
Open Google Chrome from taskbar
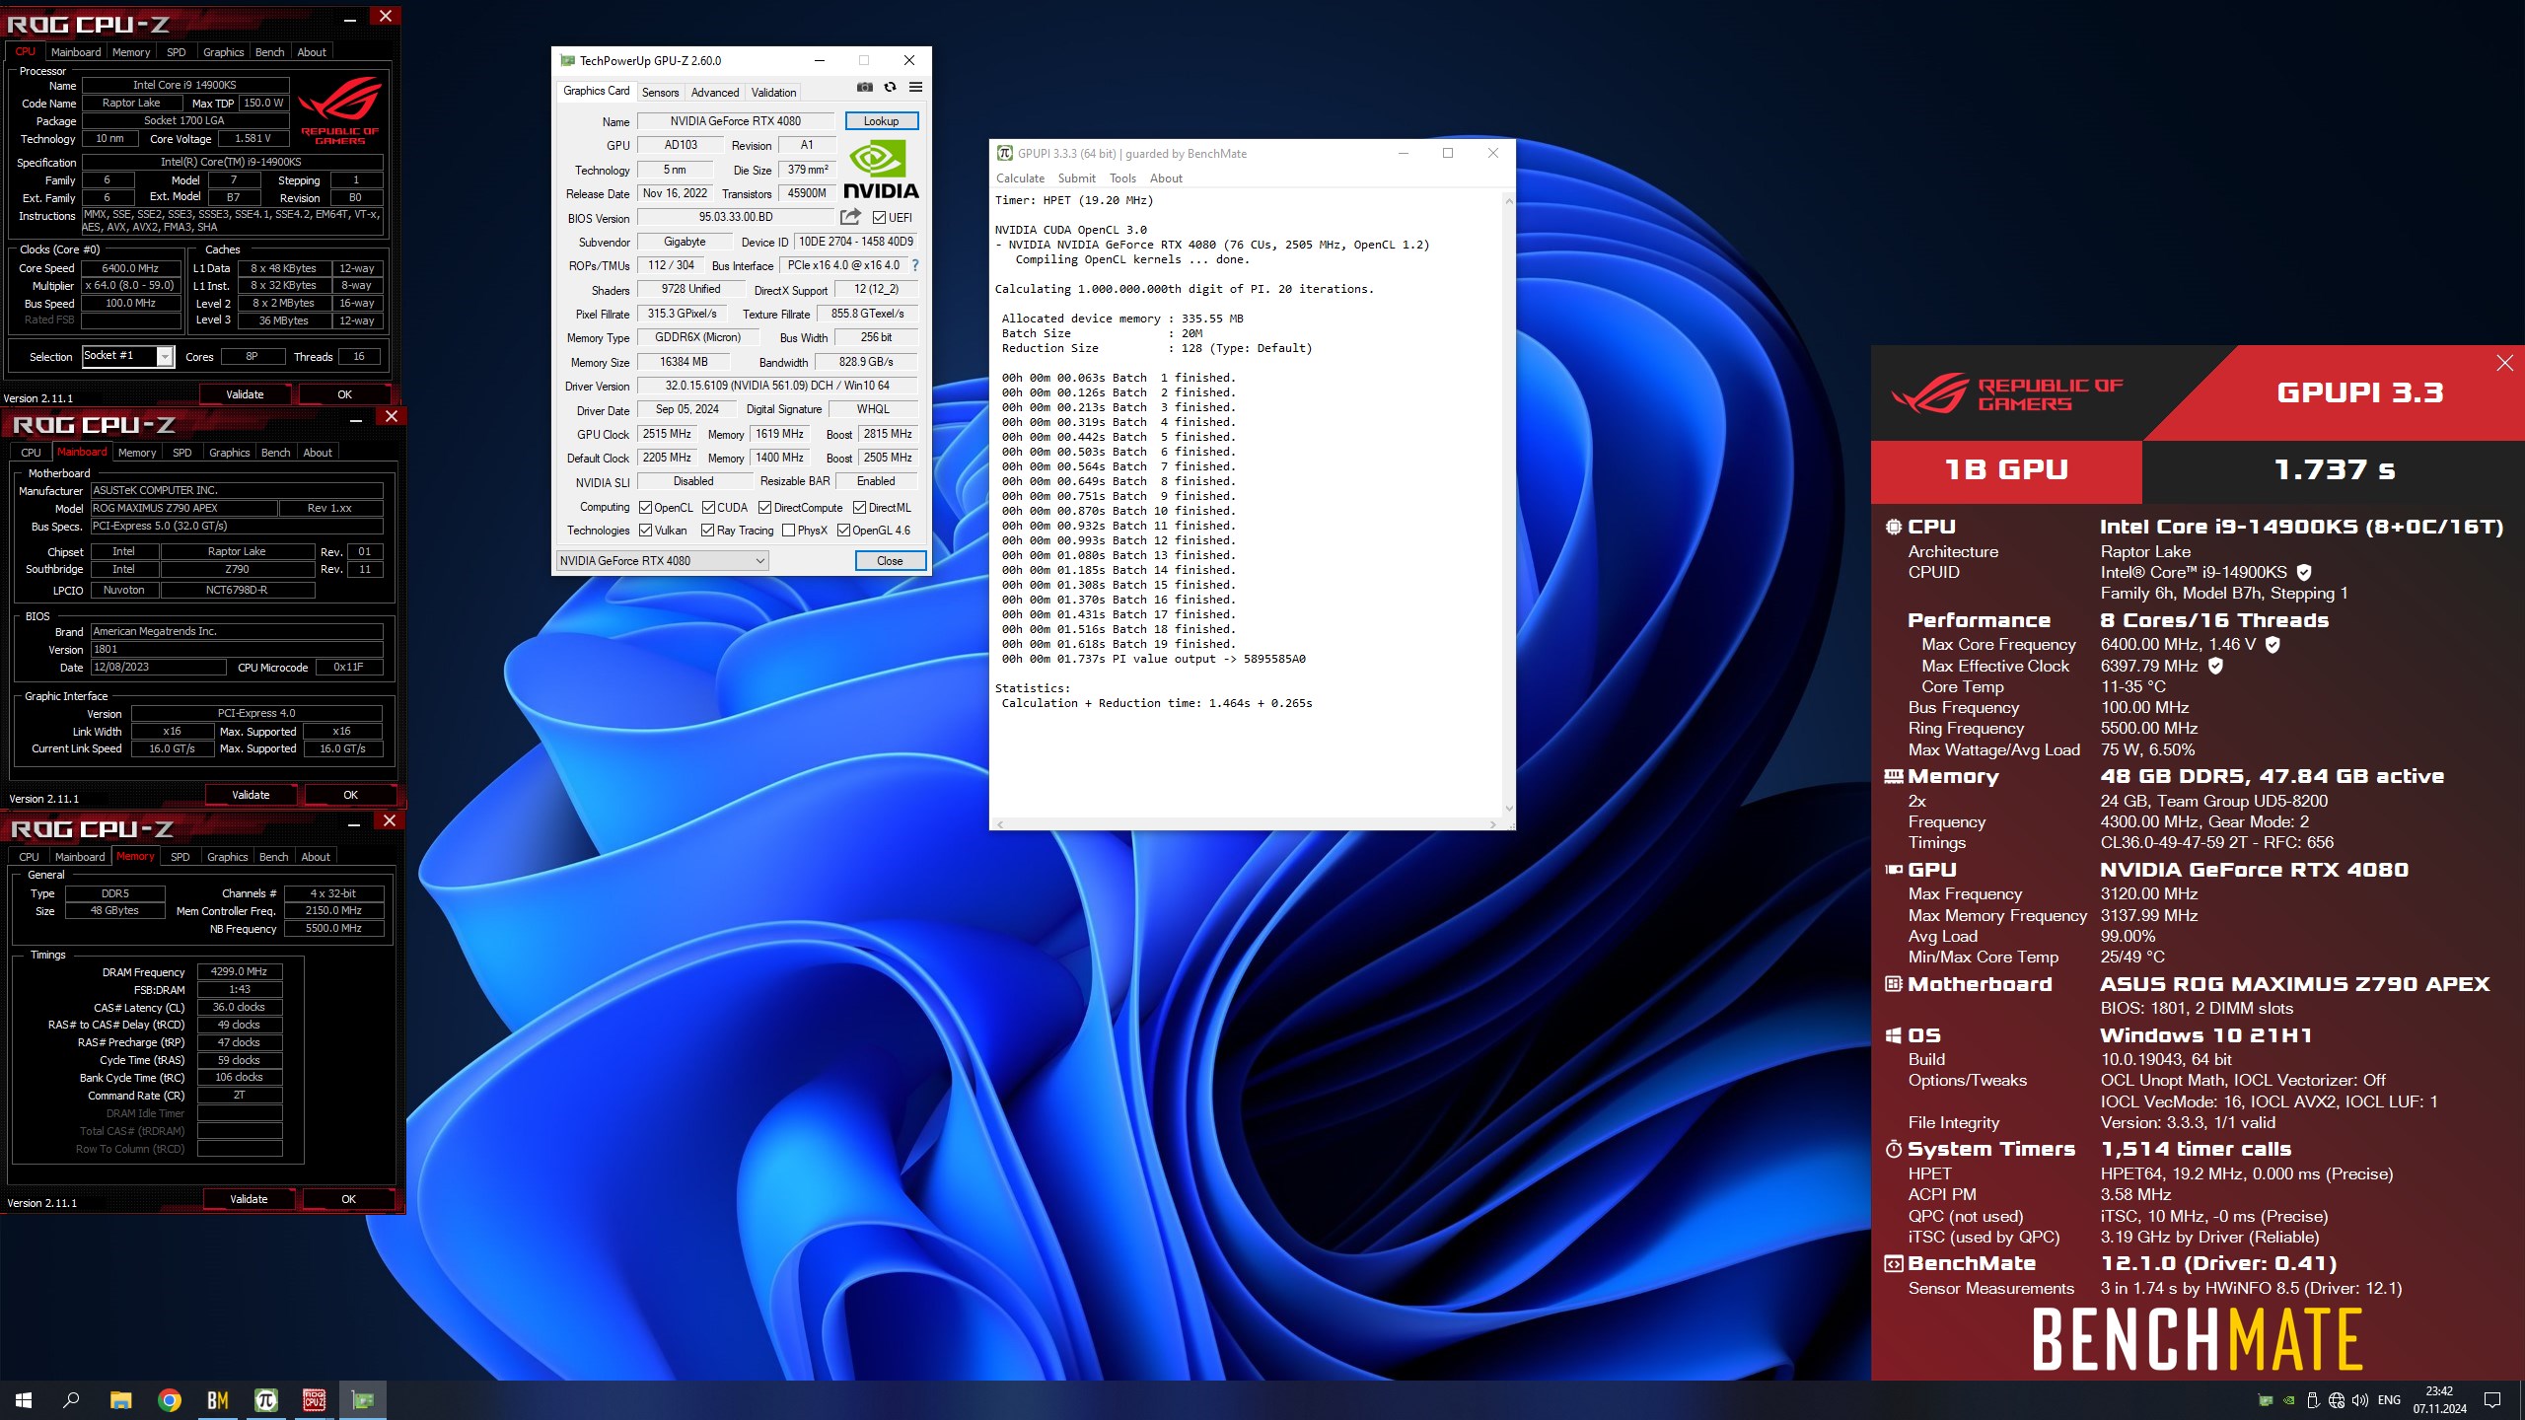point(170,1400)
